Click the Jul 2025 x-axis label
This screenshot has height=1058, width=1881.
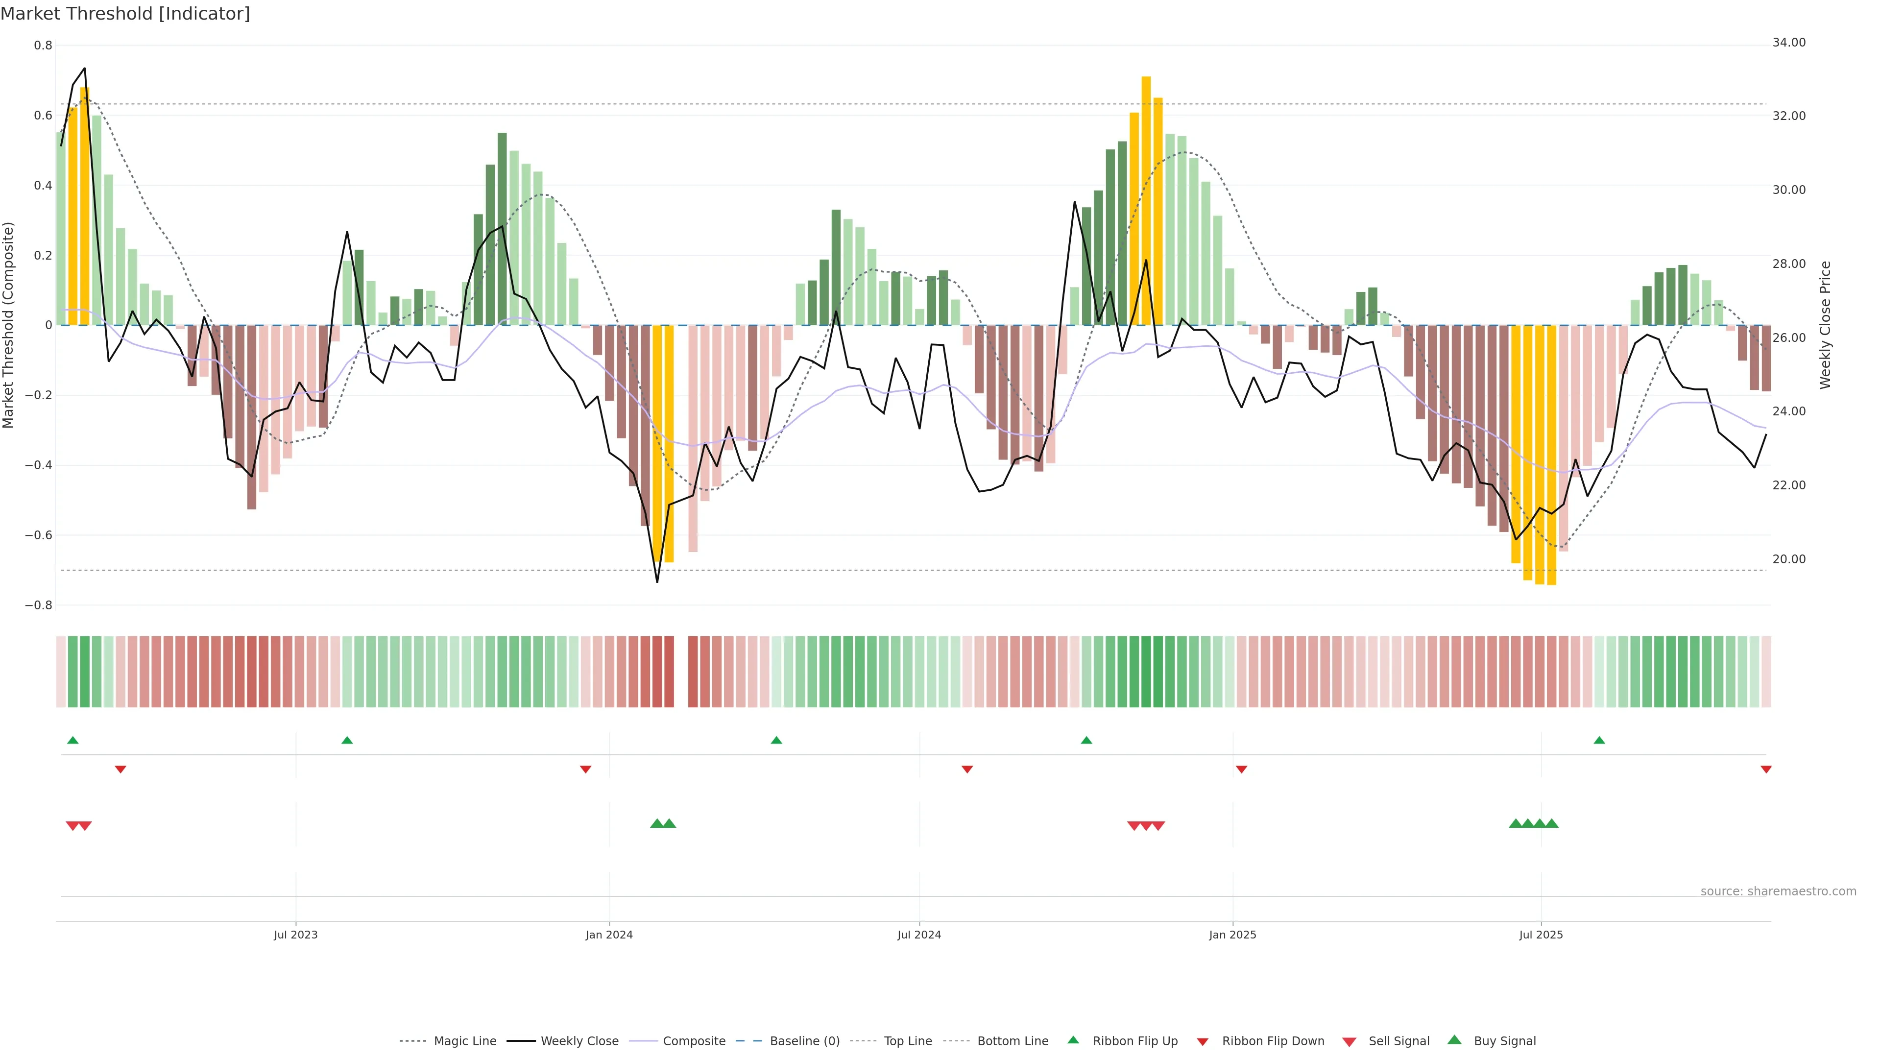point(1541,935)
